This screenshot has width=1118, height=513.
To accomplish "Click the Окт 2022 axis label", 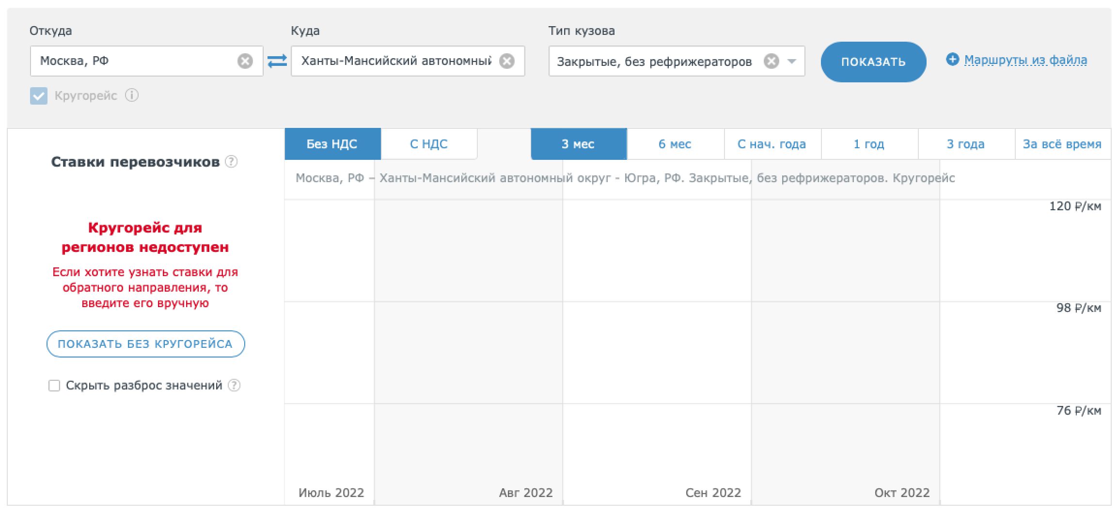I will tap(902, 493).
